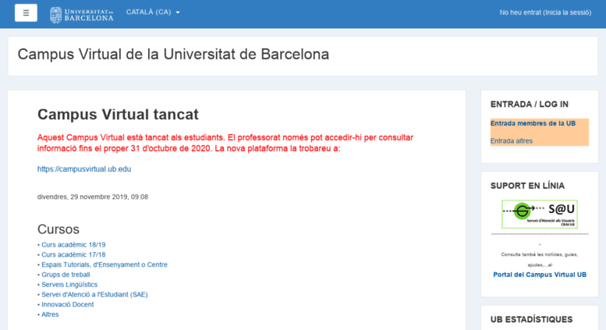Click the Entrada altres login link
606x330 pixels.
pyautogui.click(x=512, y=141)
